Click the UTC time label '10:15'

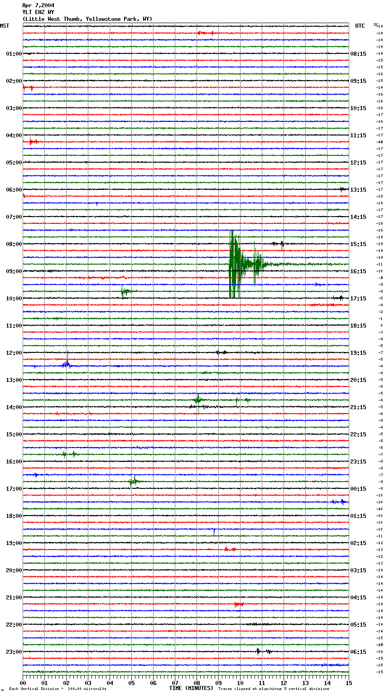pos(358,108)
